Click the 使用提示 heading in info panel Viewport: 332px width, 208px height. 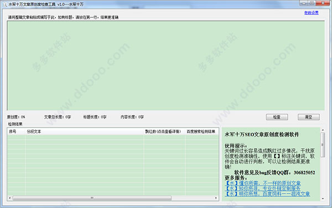pos(236,146)
